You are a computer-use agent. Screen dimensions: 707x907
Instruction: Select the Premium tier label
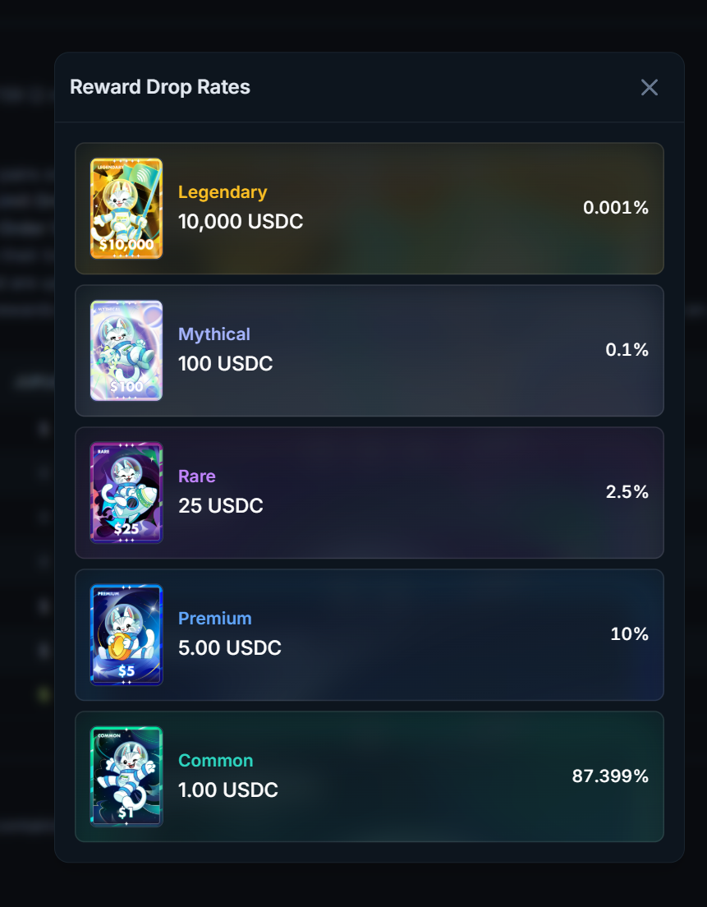(x=214, y=619)
